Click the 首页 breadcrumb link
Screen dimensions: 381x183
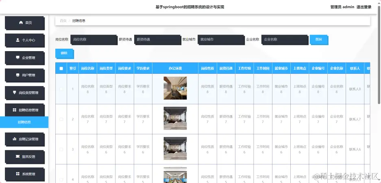pyautogui.click(x=63, y=21)
